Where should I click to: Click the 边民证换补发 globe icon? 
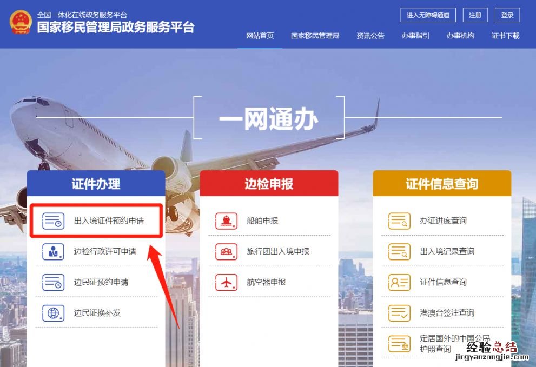tap(54, 313)
